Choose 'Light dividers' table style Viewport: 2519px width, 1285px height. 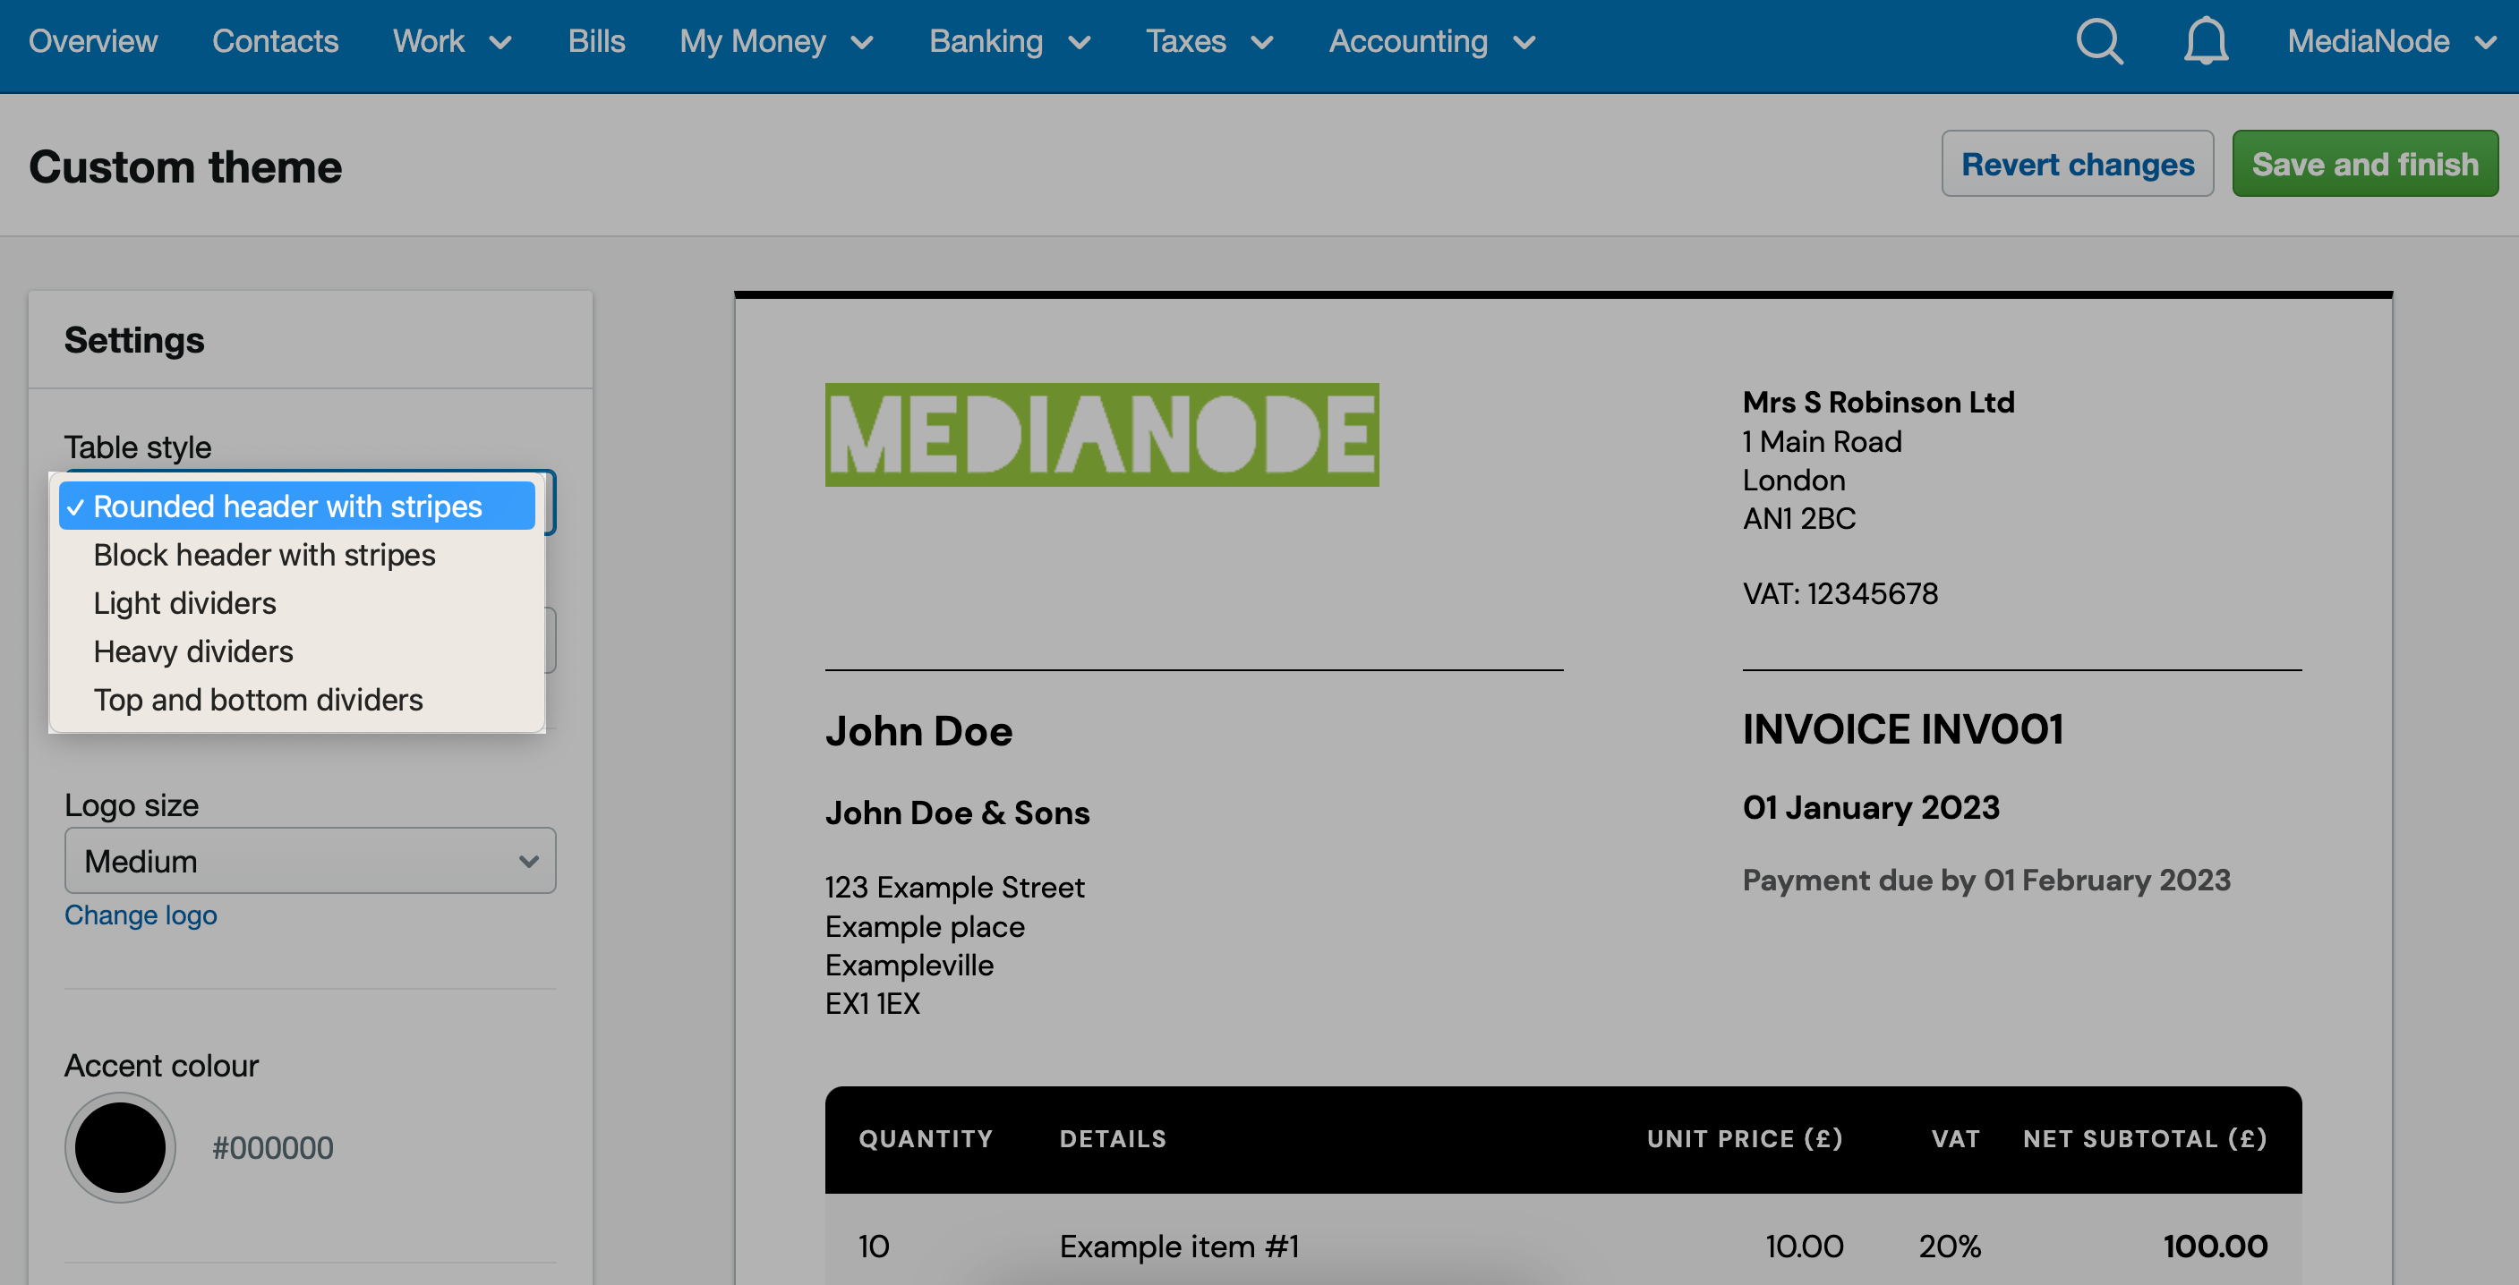point(184,603)
